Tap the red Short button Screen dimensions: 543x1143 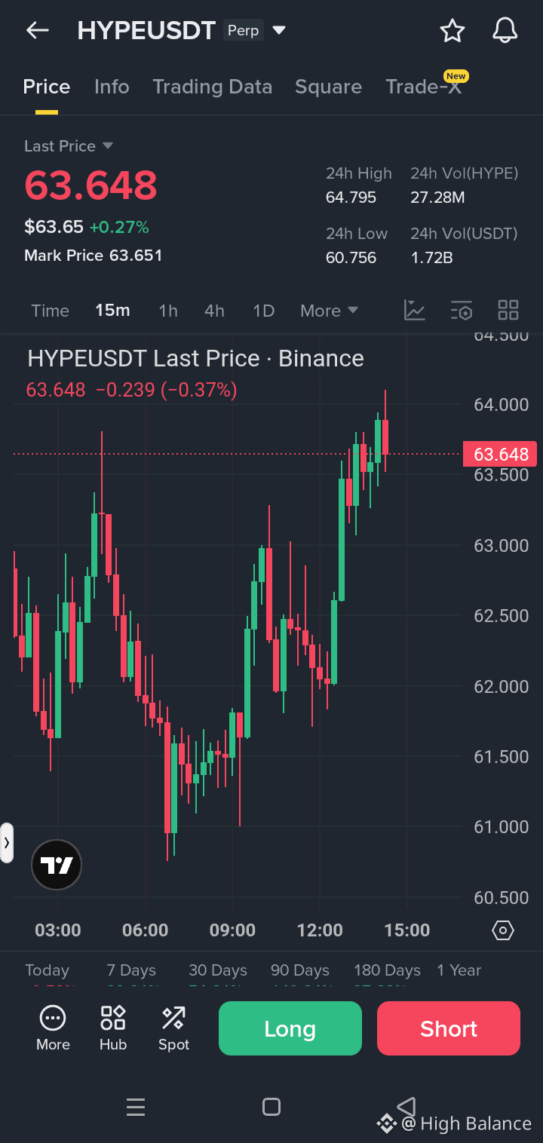[x=449, y=1028]
